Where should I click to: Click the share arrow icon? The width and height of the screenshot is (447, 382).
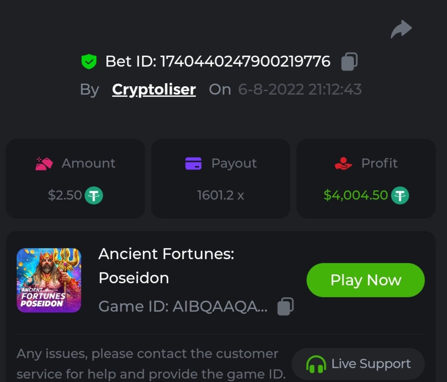(401, 30)
